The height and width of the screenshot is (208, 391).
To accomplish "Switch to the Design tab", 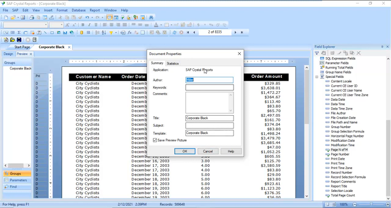I will pos(8,54).
